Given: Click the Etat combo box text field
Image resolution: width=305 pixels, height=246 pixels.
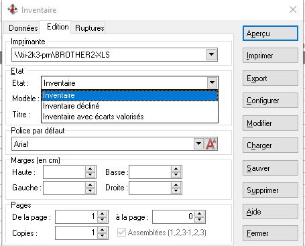Looking at the screenshot, I should click(124, 83).
